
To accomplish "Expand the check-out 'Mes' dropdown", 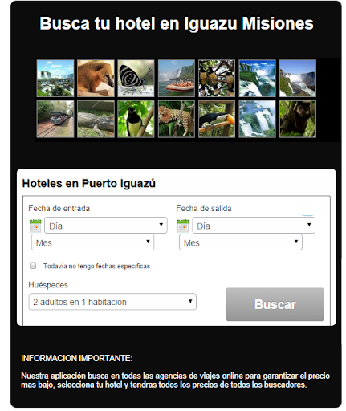I will click(x=241, y=242).
